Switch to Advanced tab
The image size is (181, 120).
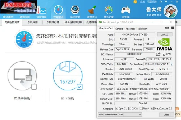(x=130, y=29)
